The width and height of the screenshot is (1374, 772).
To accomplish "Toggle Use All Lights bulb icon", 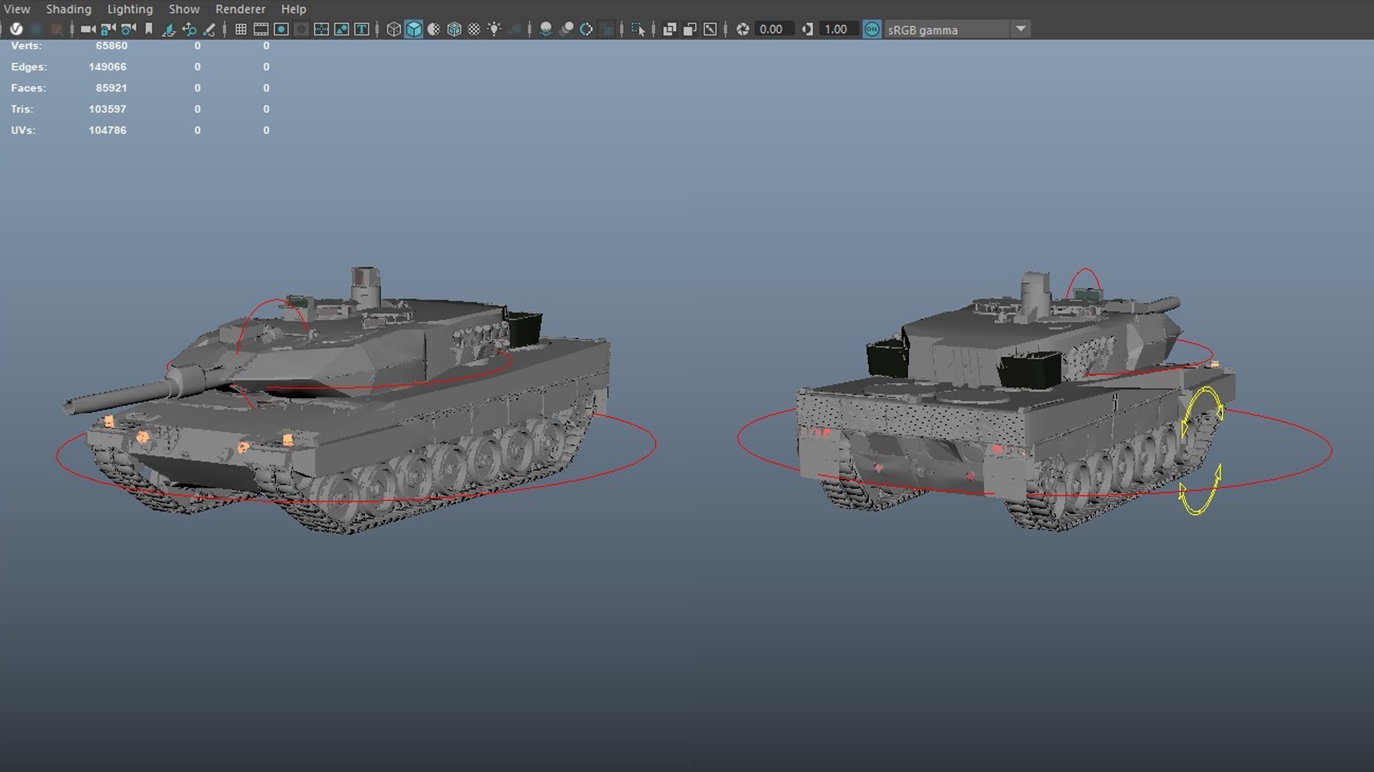I will (494, 29).
